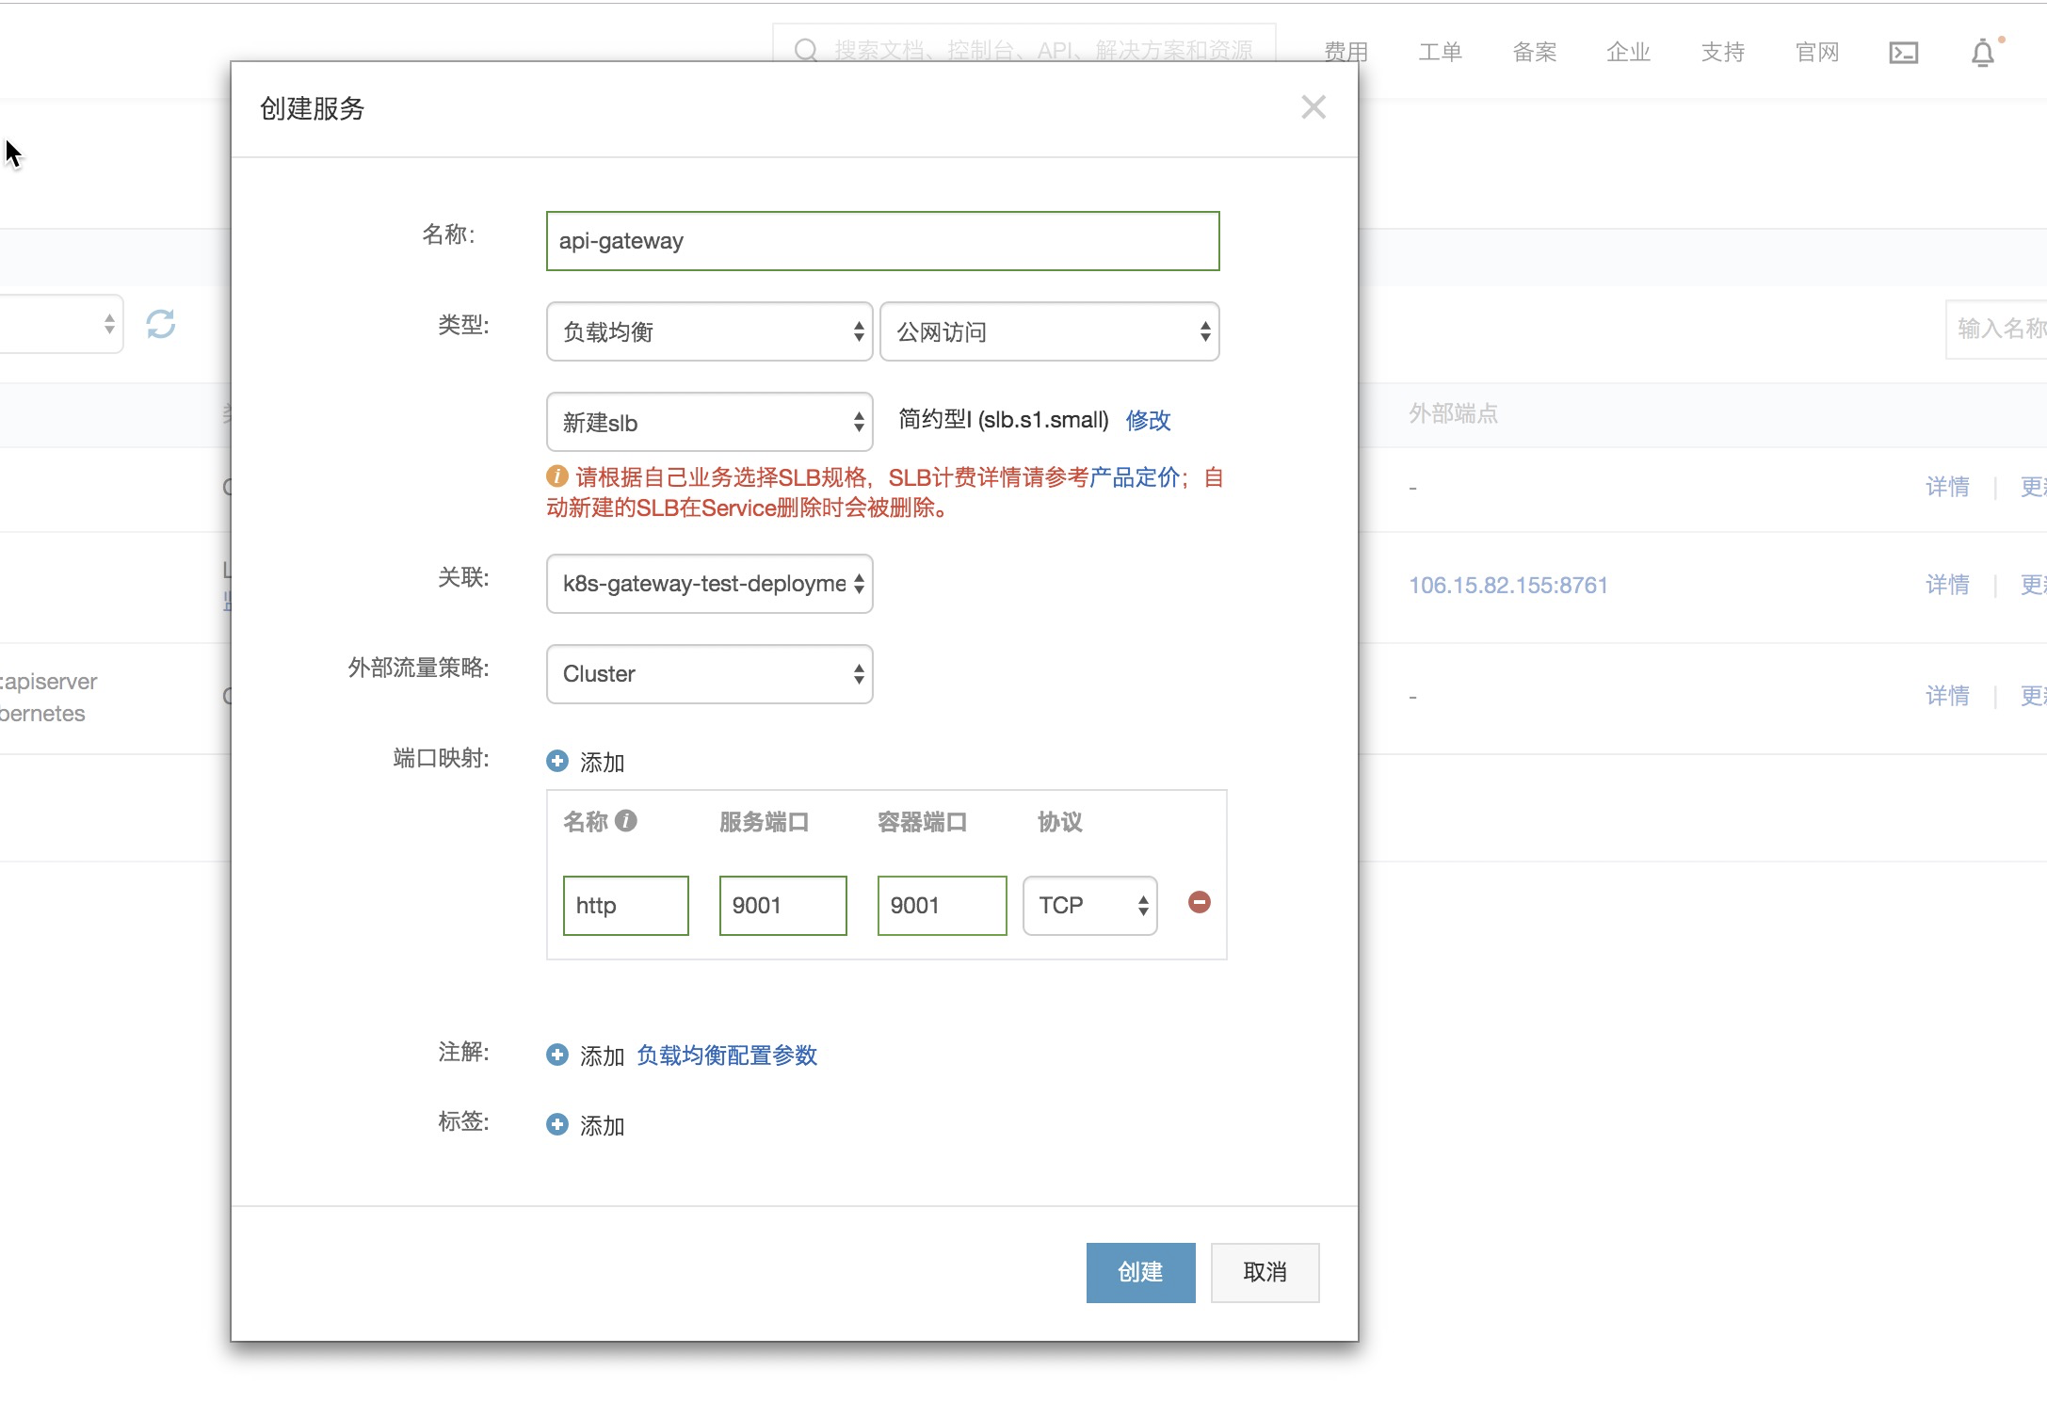Click the 添加 text next to 端口映射
This screenshot has width=2047, height=1418.
[x=603, y=762]
